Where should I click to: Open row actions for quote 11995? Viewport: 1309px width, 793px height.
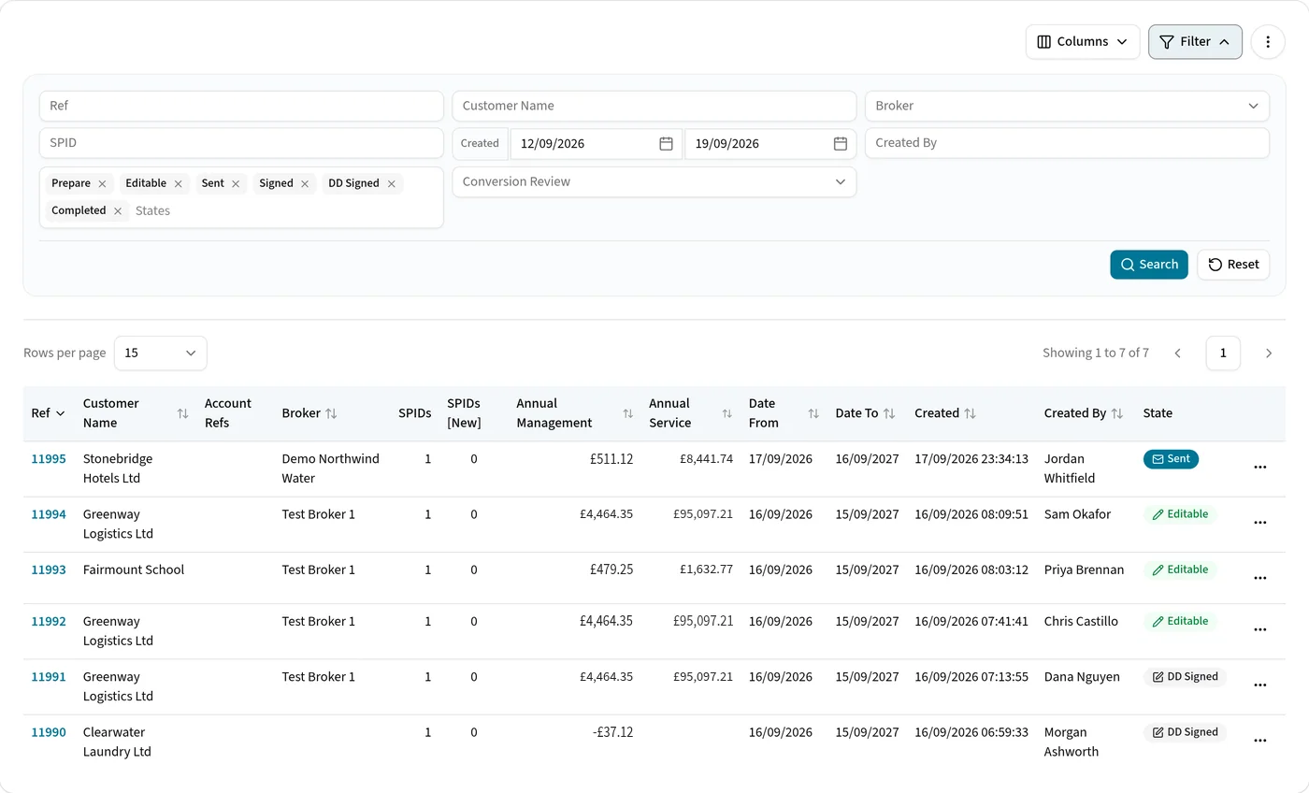[1259, 468]
